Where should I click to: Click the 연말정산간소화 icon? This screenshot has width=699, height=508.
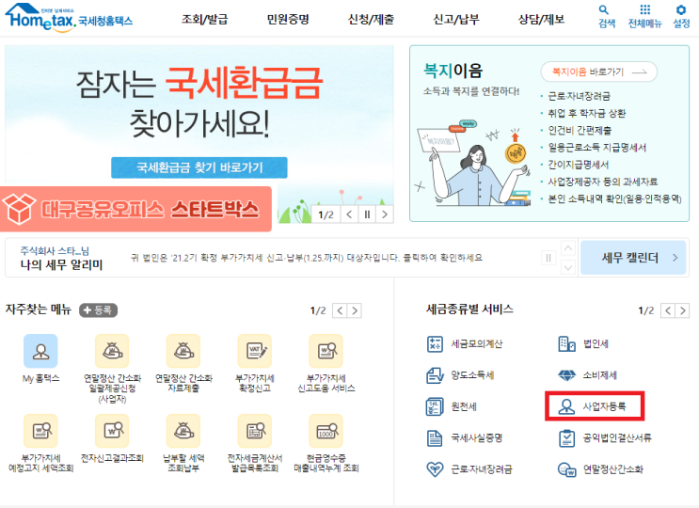[566, 468]
